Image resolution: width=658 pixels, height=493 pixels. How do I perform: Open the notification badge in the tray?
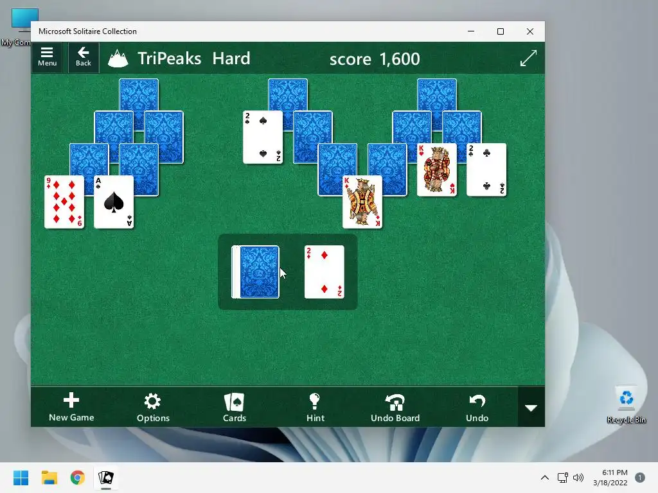click(640, 478)
